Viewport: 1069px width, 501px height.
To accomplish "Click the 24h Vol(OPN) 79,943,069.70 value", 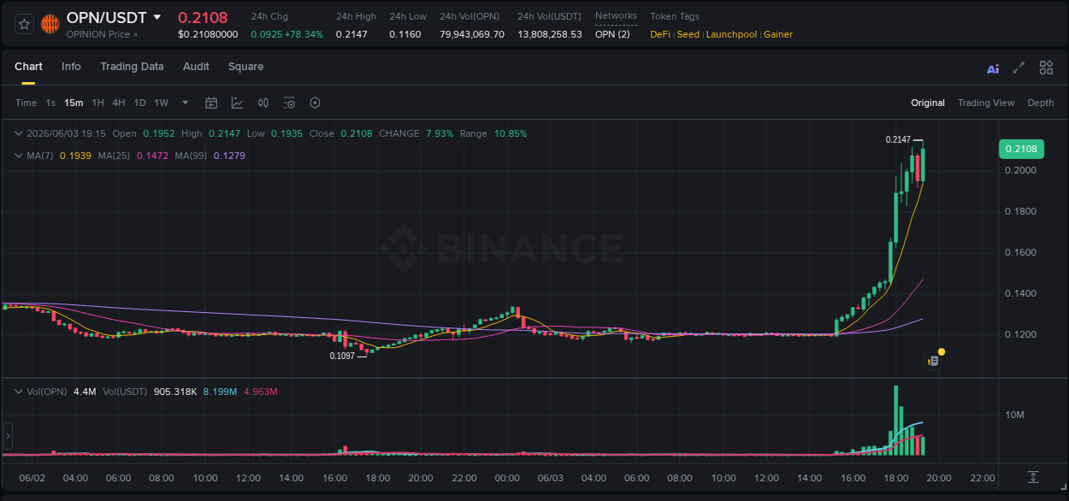I will (472, 34).
